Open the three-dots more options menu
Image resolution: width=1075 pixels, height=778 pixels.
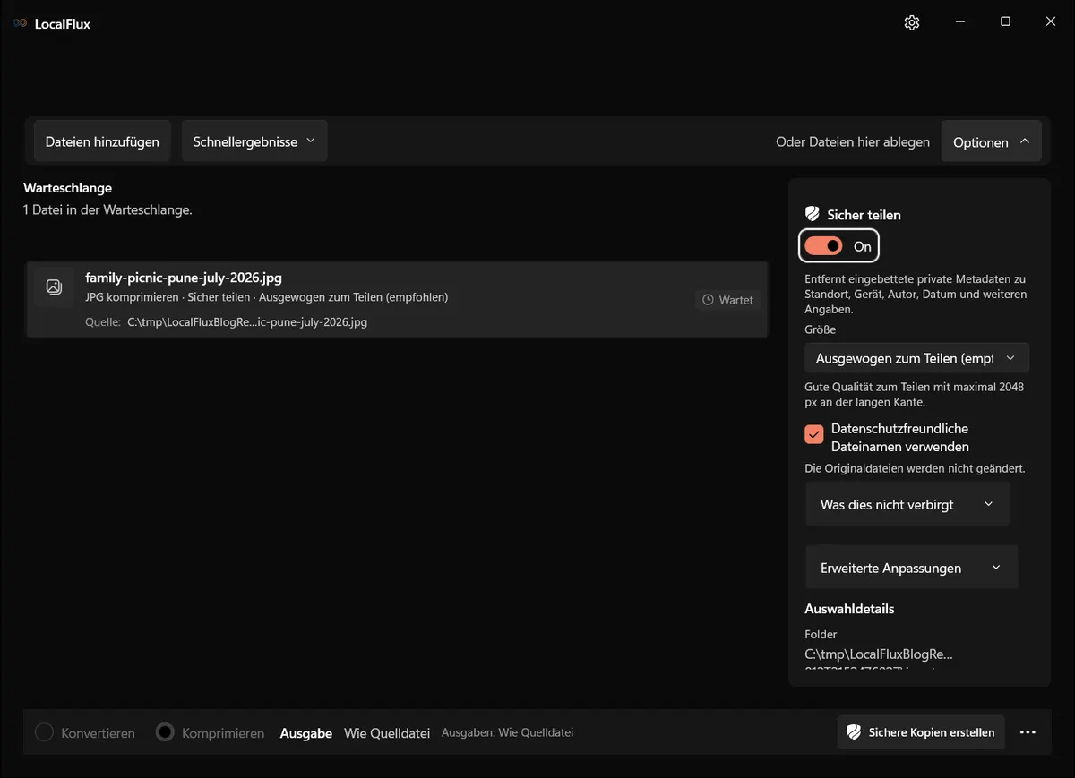(1028, 732)
